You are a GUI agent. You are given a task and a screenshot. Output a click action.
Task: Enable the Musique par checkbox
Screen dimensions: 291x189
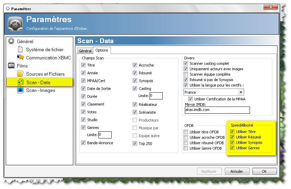(135, 128)
